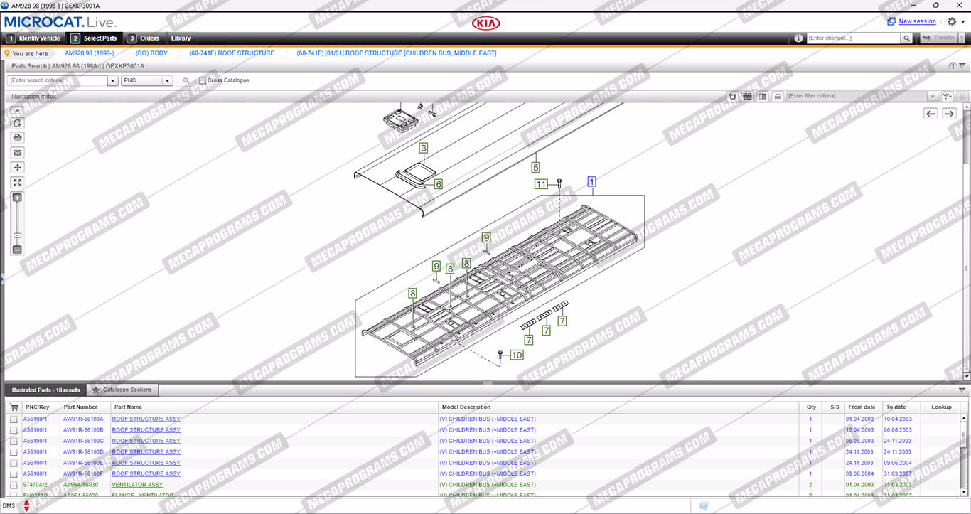Check the box for part AW91R-56100D
The image size is (971, 514).
pos(14,452)
